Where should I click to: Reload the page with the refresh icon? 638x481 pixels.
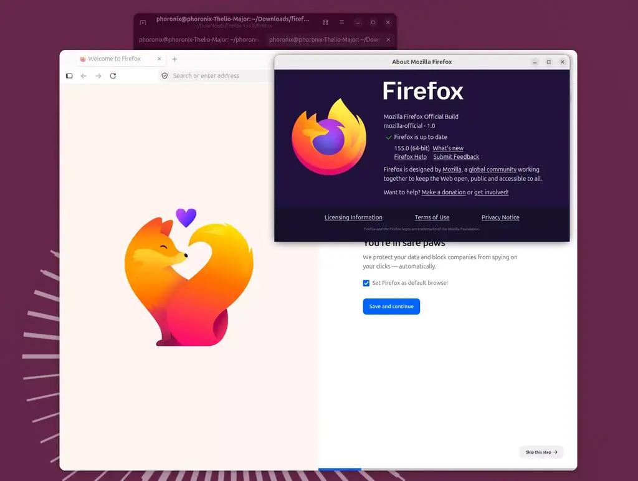coord(113,75)
